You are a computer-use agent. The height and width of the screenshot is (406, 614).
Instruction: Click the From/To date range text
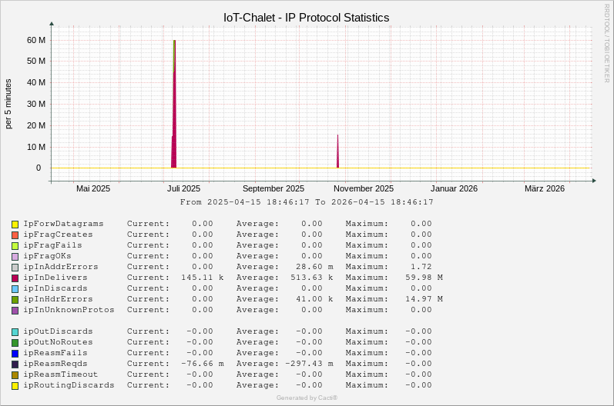tap(307, 202)
